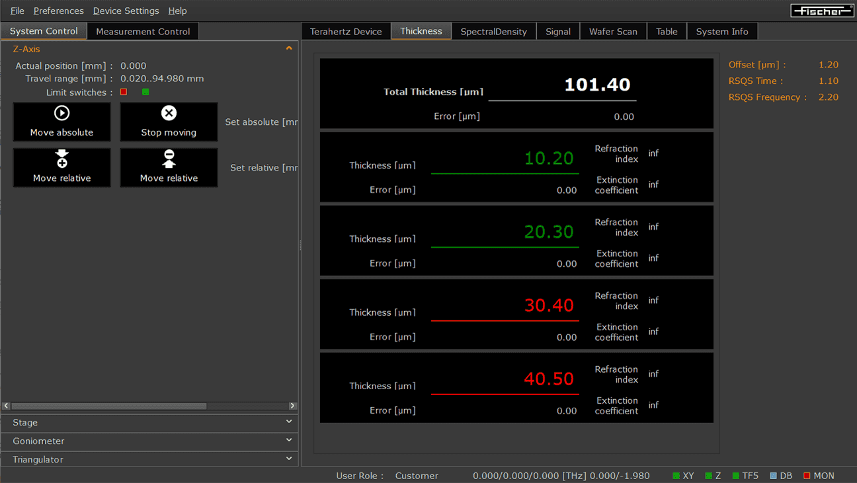Screen dimensions: 857x483
Task: Collapse the Z-Axis panel using its chevron
Action: click(289, 48)
